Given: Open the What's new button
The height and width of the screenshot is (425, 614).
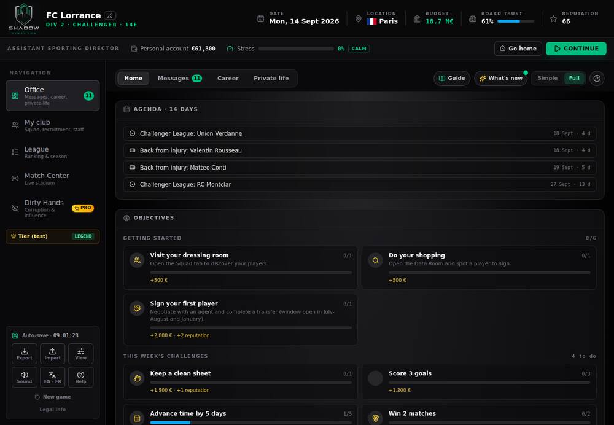Looking at the screenshot, I should point(501,79).
